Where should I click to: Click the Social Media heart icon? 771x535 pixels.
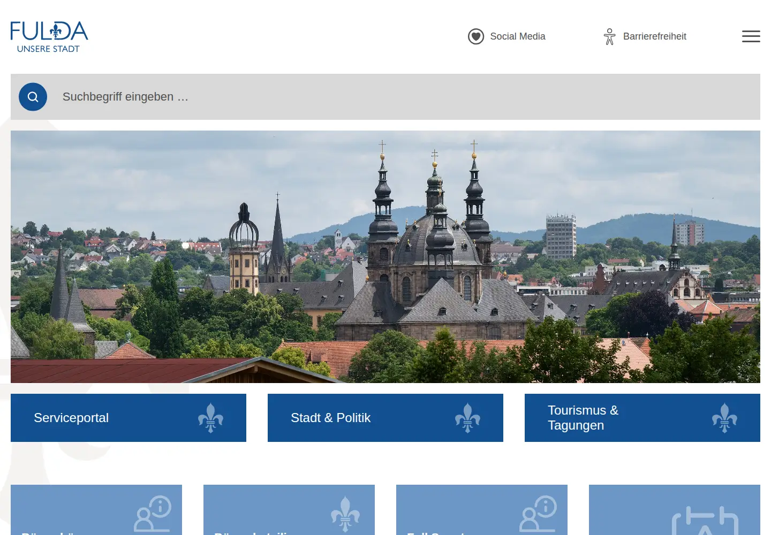(475, 36)
